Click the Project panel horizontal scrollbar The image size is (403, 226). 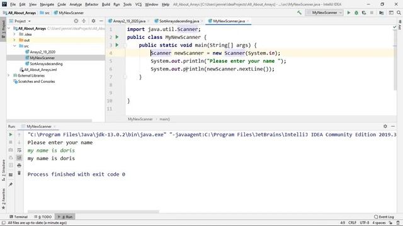pos(49,121)
